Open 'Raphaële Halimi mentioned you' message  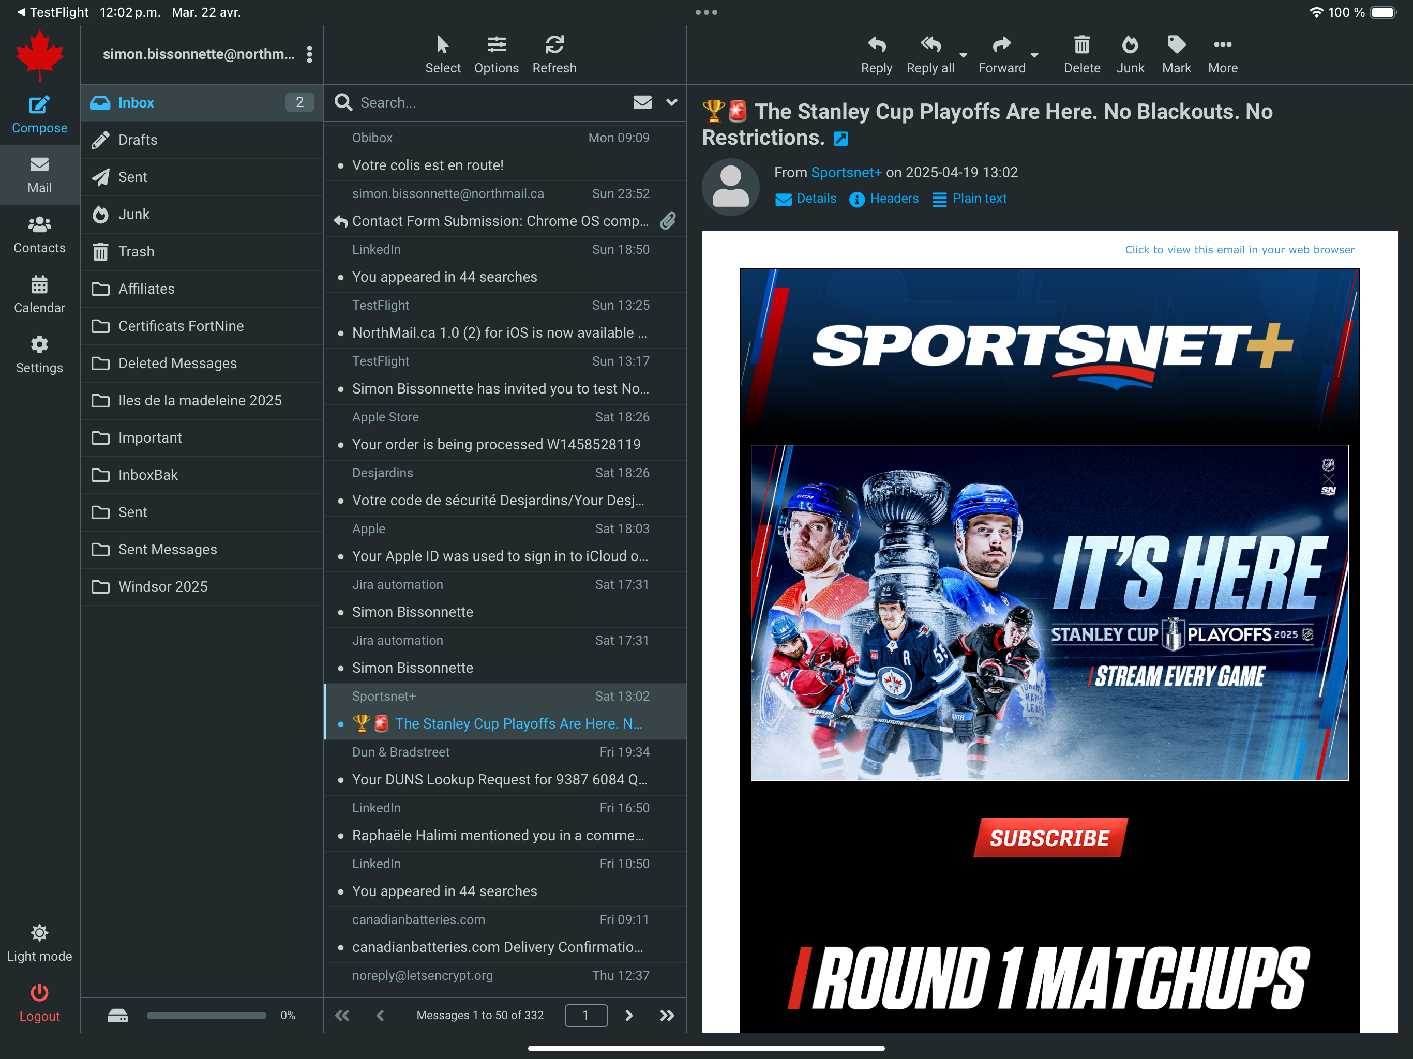click(x=505, y=823)
